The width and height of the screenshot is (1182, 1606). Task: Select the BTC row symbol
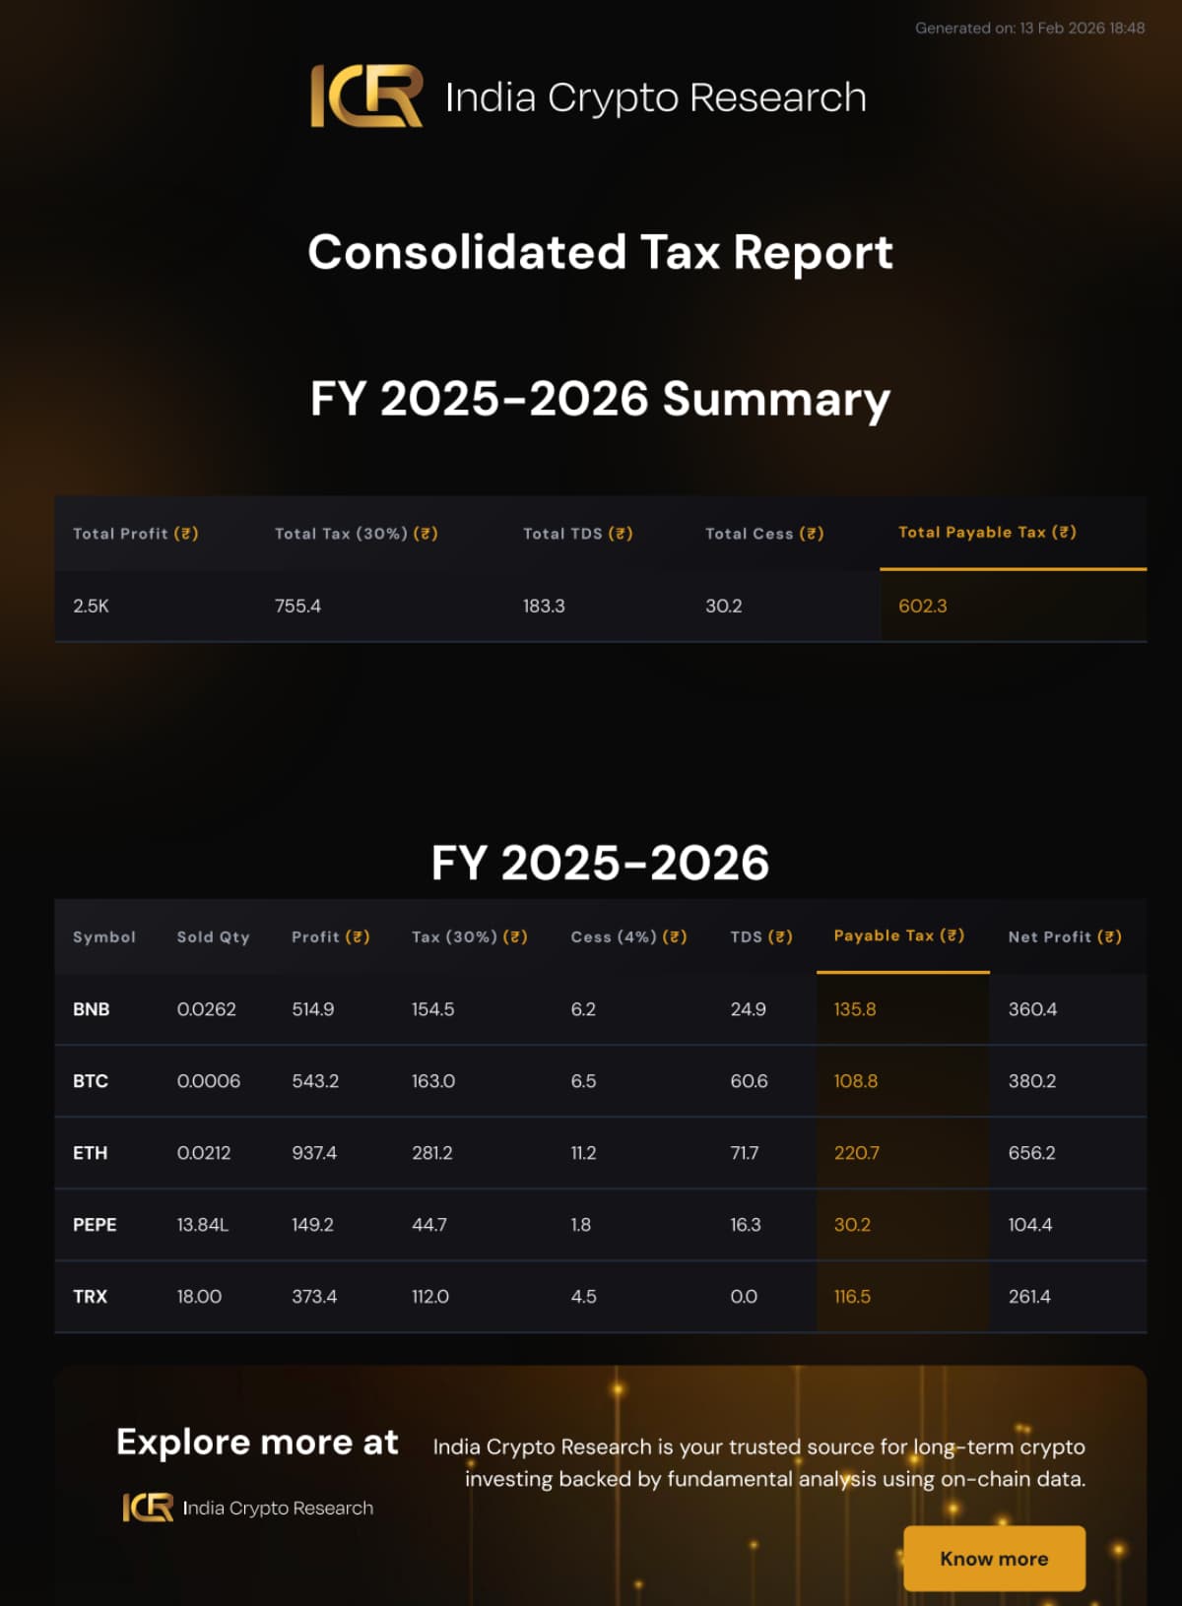pos(91,1081)
